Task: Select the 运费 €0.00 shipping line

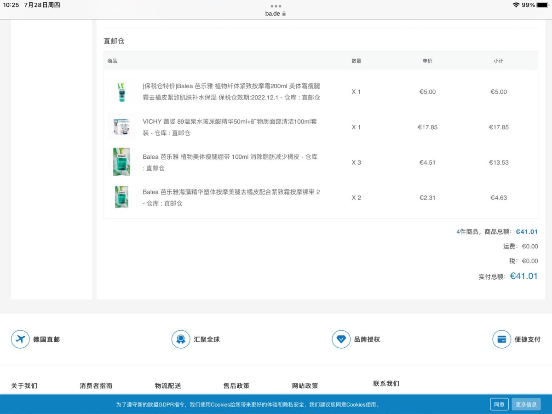Action: [x=520, y=247]
